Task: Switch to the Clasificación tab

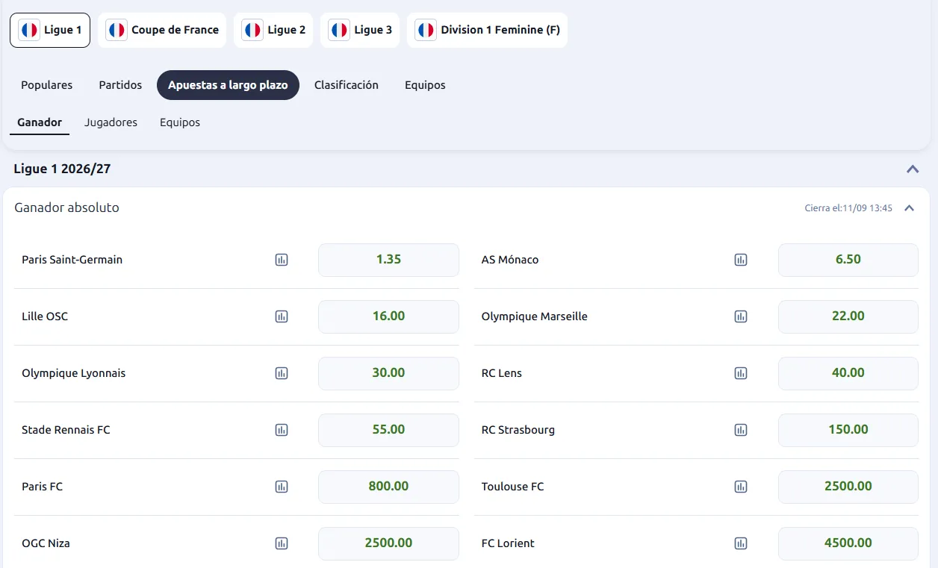Action: coord(347,85)
